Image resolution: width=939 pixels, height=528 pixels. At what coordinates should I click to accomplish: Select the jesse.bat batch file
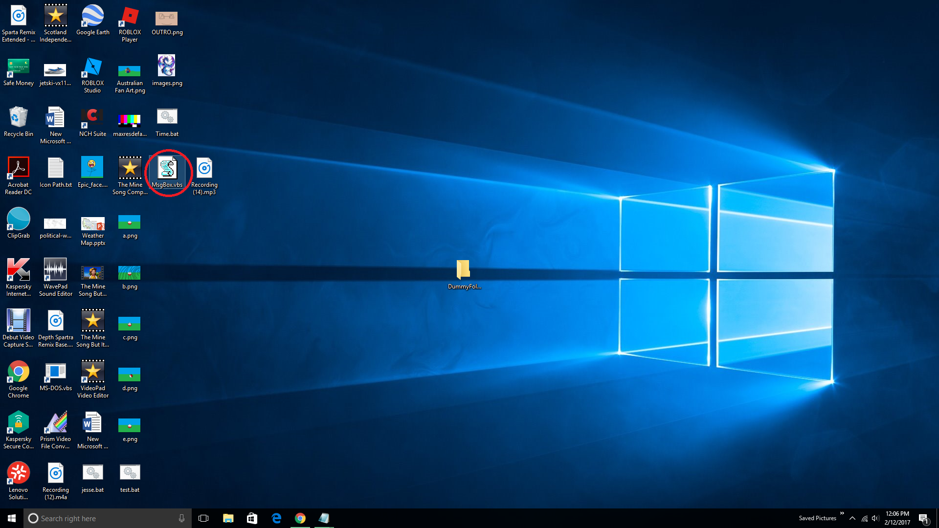tap(93, 478)
